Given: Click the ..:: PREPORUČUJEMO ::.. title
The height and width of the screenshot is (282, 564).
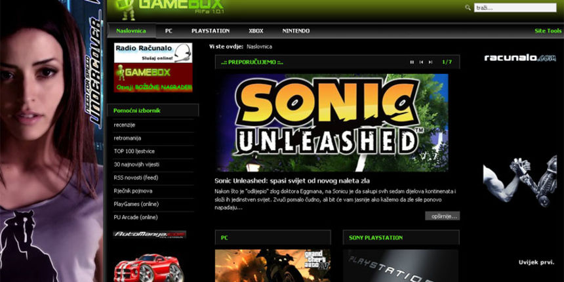Looking at the screenshot, I should pyautogui.click(x=252, y=62).
